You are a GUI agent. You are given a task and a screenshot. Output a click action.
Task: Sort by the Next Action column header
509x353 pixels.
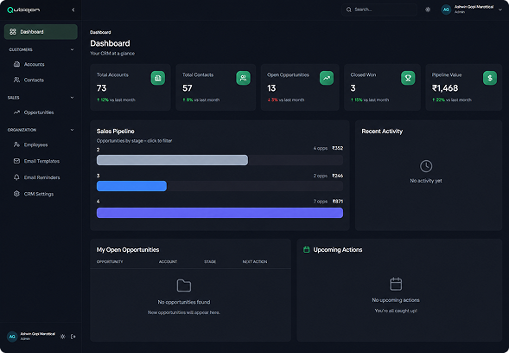(255, 261)
